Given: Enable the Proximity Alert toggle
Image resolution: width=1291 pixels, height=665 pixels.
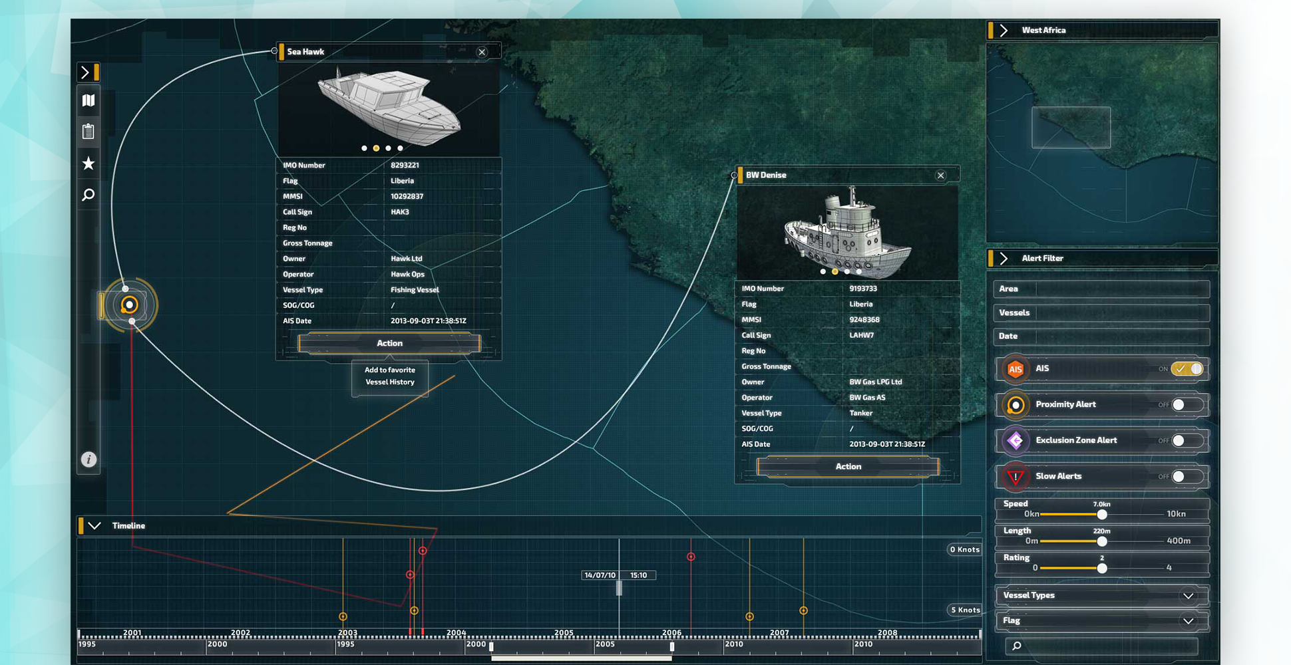Looking at the screenshot, I should 1185,404.
